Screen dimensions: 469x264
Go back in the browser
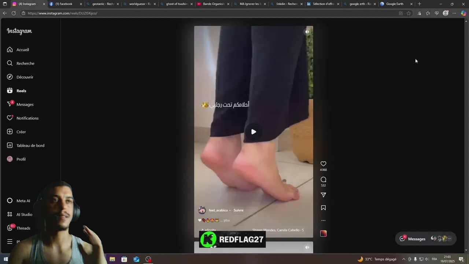[5, 13]
